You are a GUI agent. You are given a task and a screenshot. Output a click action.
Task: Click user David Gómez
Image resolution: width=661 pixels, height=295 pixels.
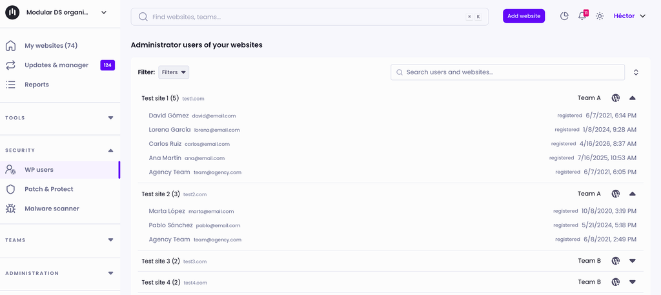[168, 116]
